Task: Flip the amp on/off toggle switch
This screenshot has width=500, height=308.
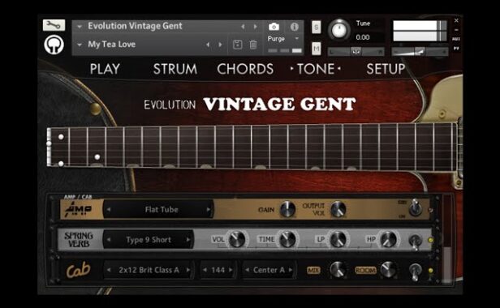Action: coord(415,207)
